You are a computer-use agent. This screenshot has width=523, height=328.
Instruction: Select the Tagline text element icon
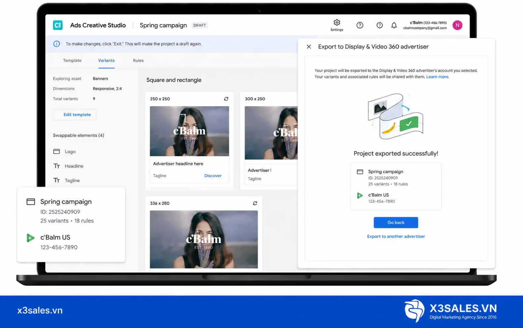pyautogui.click(x=56, y=180)
